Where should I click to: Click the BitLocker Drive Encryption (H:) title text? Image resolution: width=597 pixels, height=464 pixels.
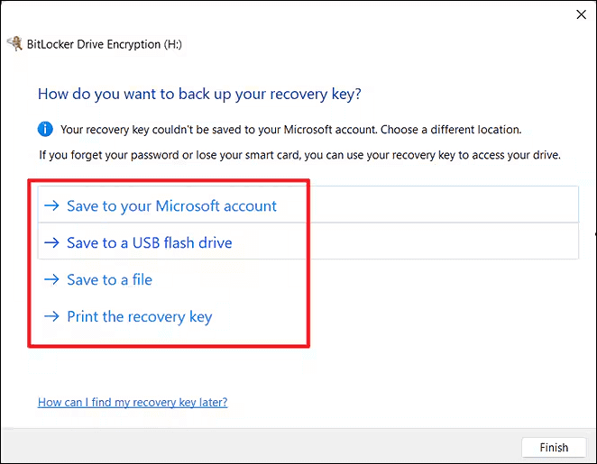pos(106,44)
